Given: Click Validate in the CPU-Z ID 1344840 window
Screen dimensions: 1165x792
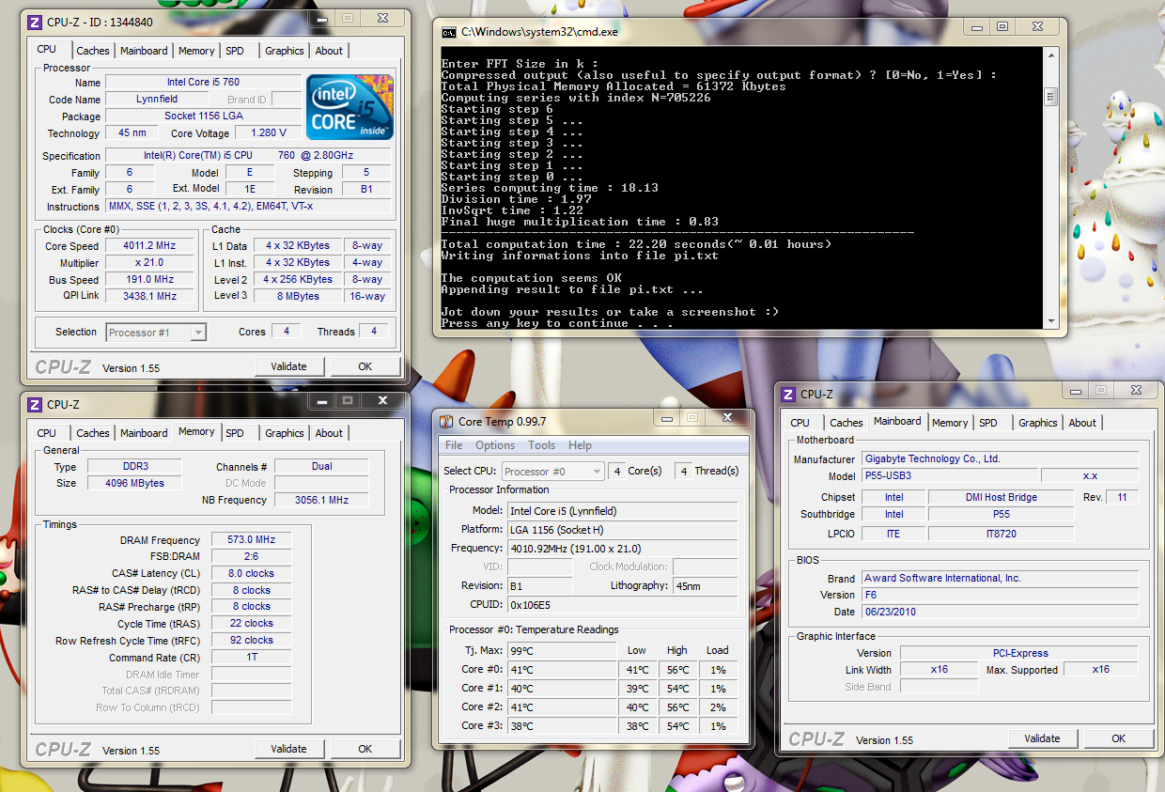Looking at the screenshot, I should coord(288,366).
